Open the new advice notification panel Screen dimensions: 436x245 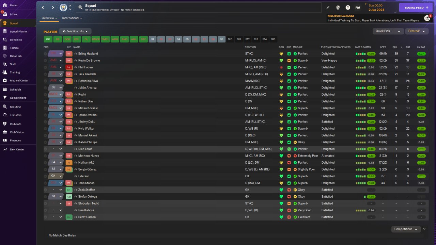pos(379,18)
